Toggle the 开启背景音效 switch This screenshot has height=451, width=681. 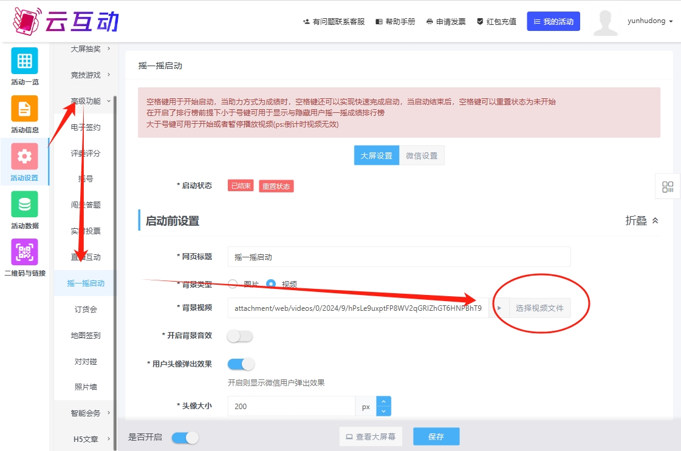point(240,336)
